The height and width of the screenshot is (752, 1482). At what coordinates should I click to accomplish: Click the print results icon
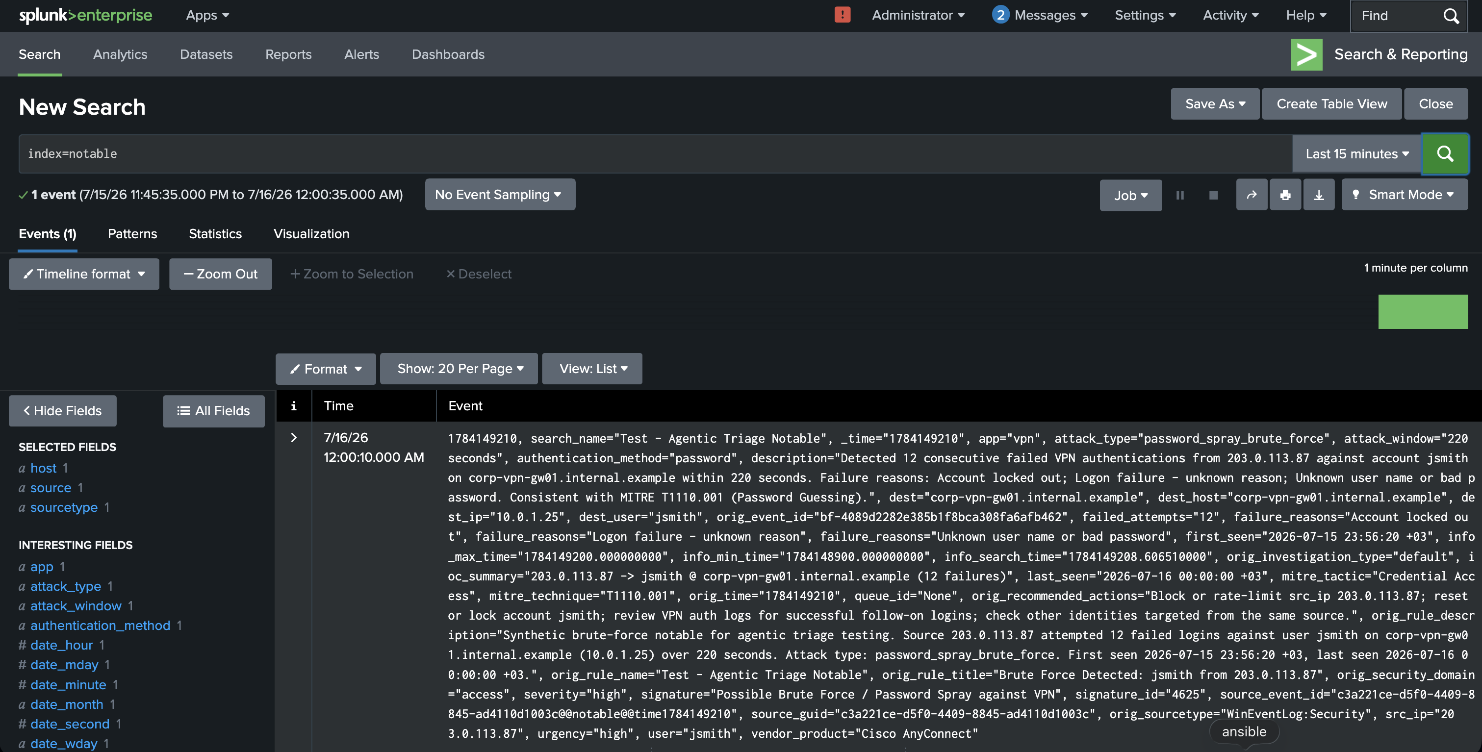(x=1285, y=195)
